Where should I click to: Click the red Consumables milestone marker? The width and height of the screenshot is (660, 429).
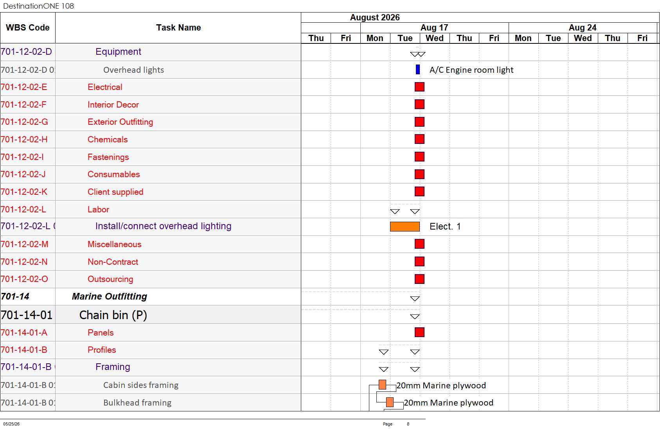click(419, 174)
